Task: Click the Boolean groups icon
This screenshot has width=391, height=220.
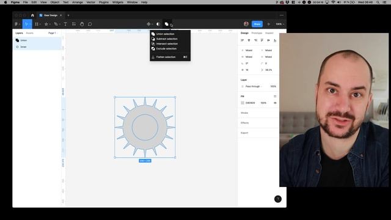Action: pyautogui.click(x=166, y=24)
